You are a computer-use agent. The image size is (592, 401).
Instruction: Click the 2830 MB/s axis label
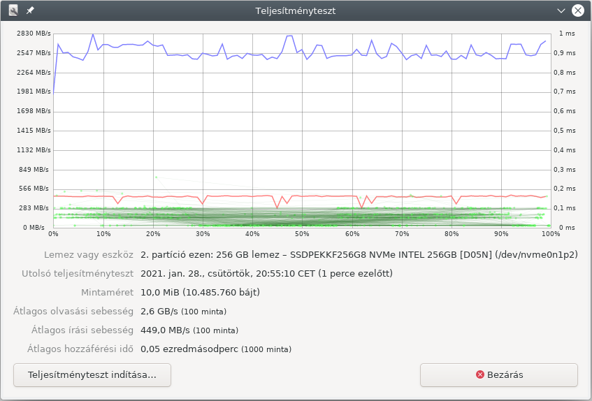(34, 34)
